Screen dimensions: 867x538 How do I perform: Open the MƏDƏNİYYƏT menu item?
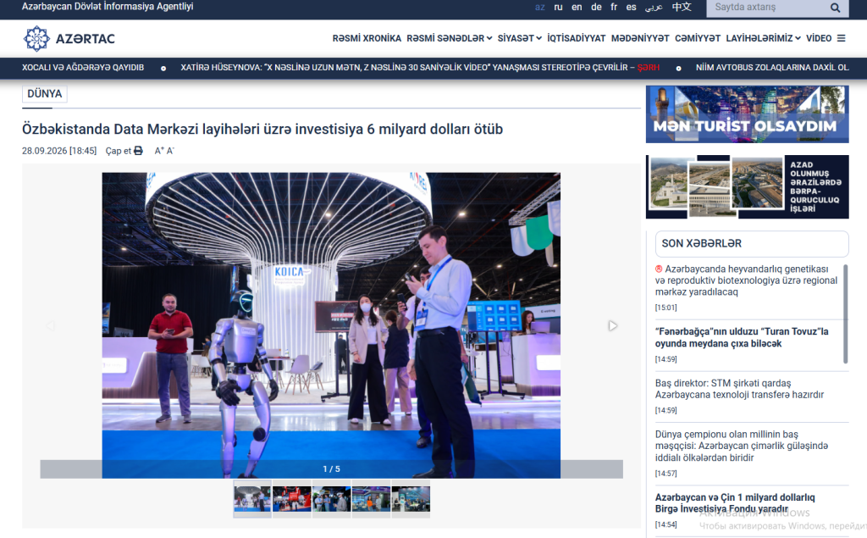(x=640, y=38)
